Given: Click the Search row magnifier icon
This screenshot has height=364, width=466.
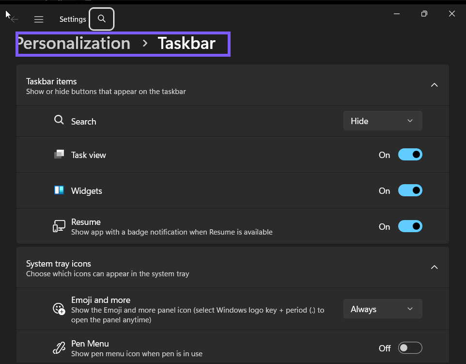Looking at the screenshot, I should point(59,120).
